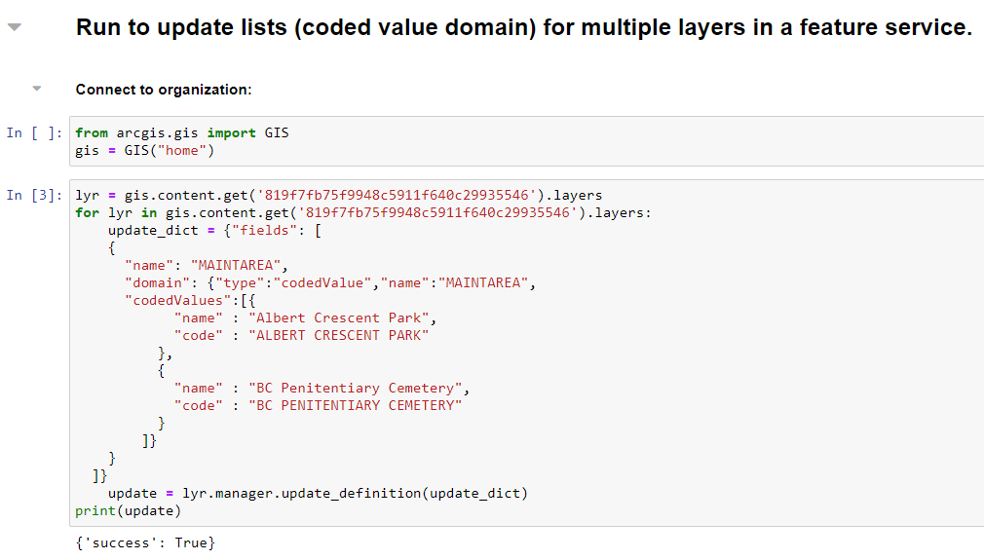Image resolution: width=984 pixels, height=560 pixels.
Task: Click the 'In [3]:' cell prompt
Action: coord(34,195)
